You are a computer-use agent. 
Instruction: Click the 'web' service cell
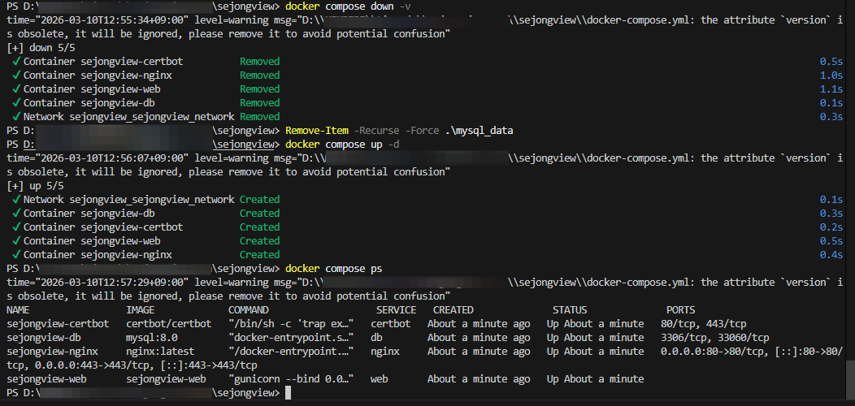pos(379,378)
